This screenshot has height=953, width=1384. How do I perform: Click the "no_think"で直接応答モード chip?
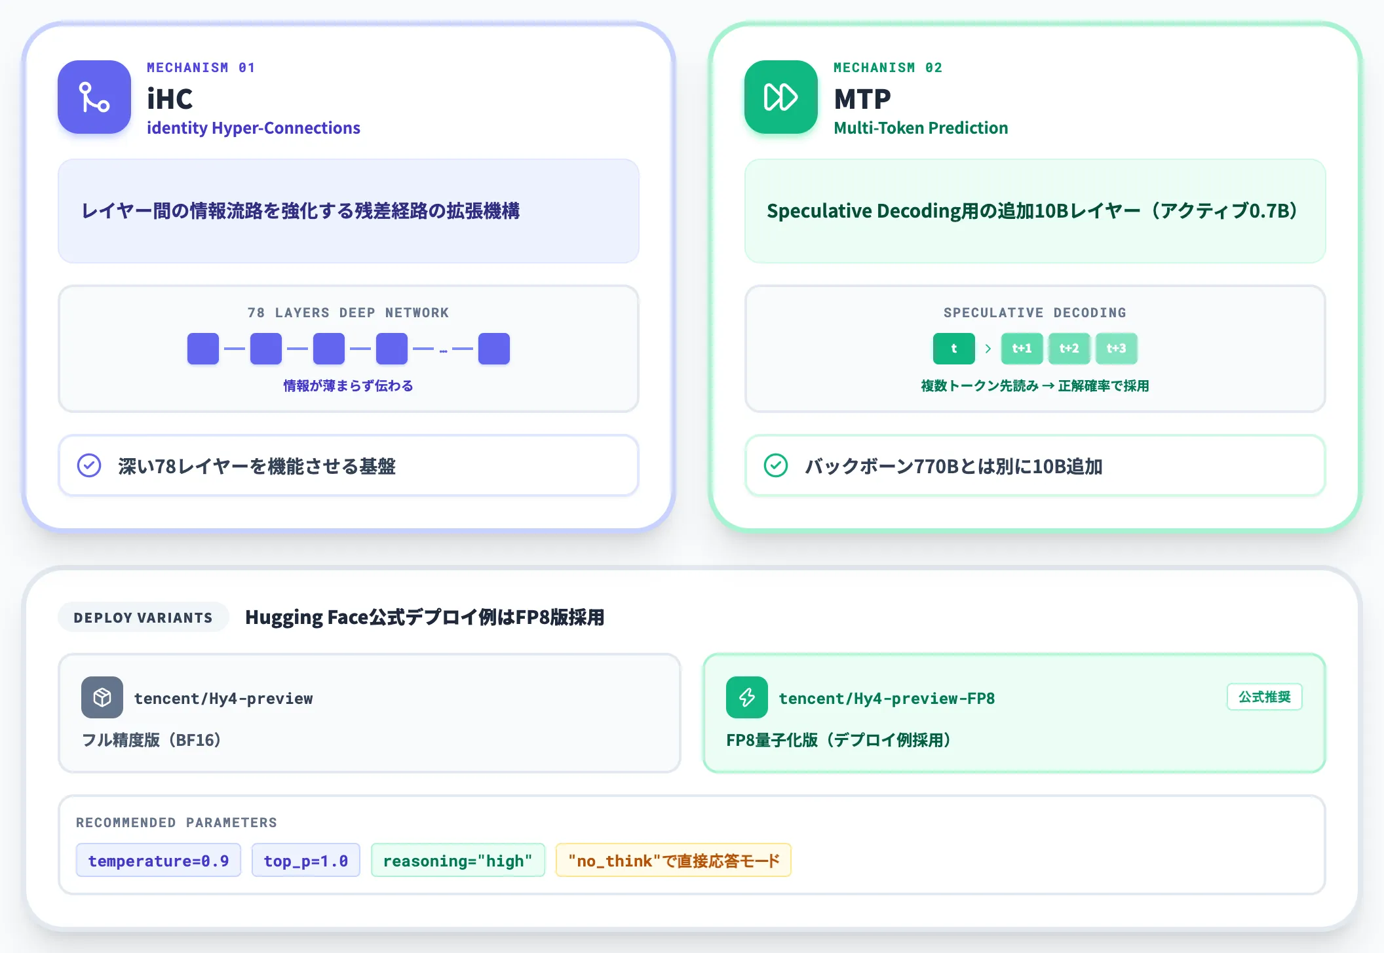[674, 861]
